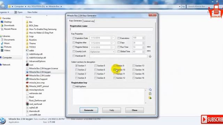Click the Miracle Box breadcrumb in address bar
Image resolution: width=223 pixels, height=125 pixels.
(x=54, y=7)
